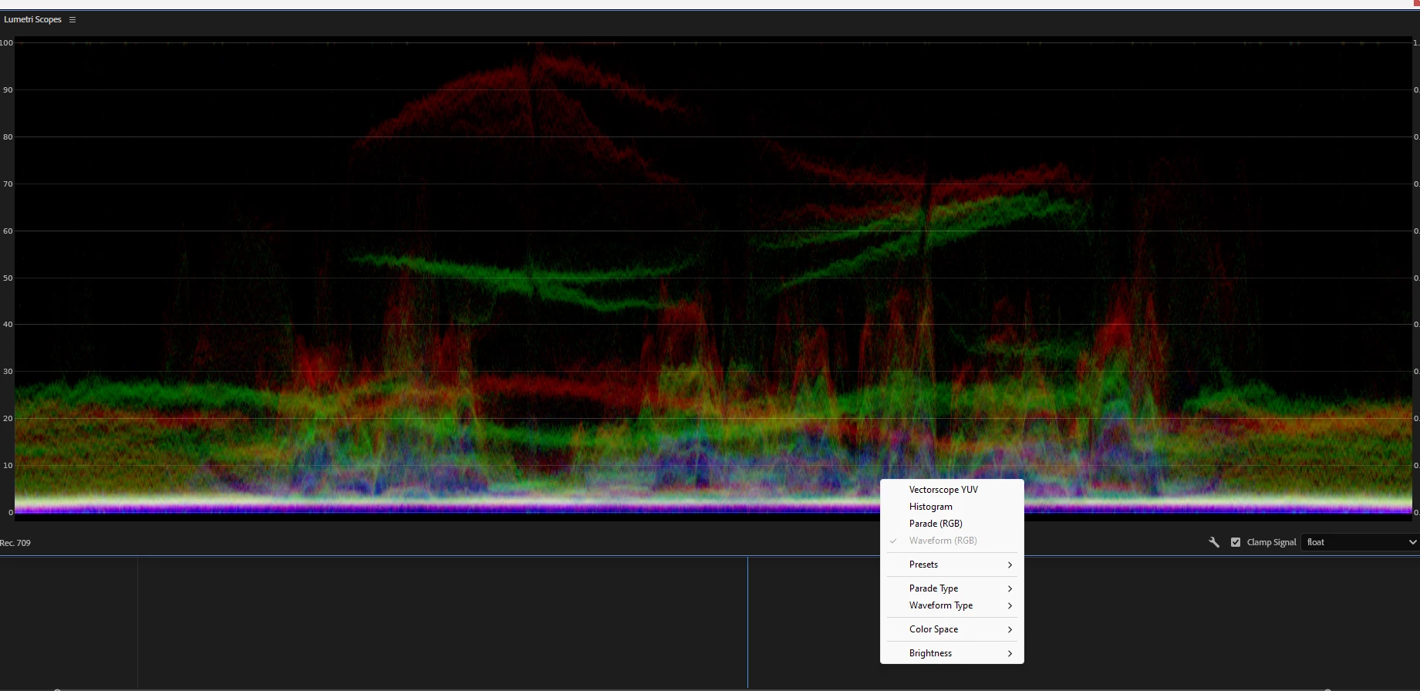Click the Color Space submenu chevron arrow
The width and height of the screenshot is (1420, 691).
click(1010, 629)
